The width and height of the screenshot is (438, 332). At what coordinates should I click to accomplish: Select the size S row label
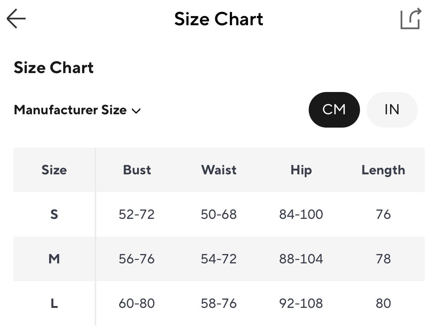(54, 214)
